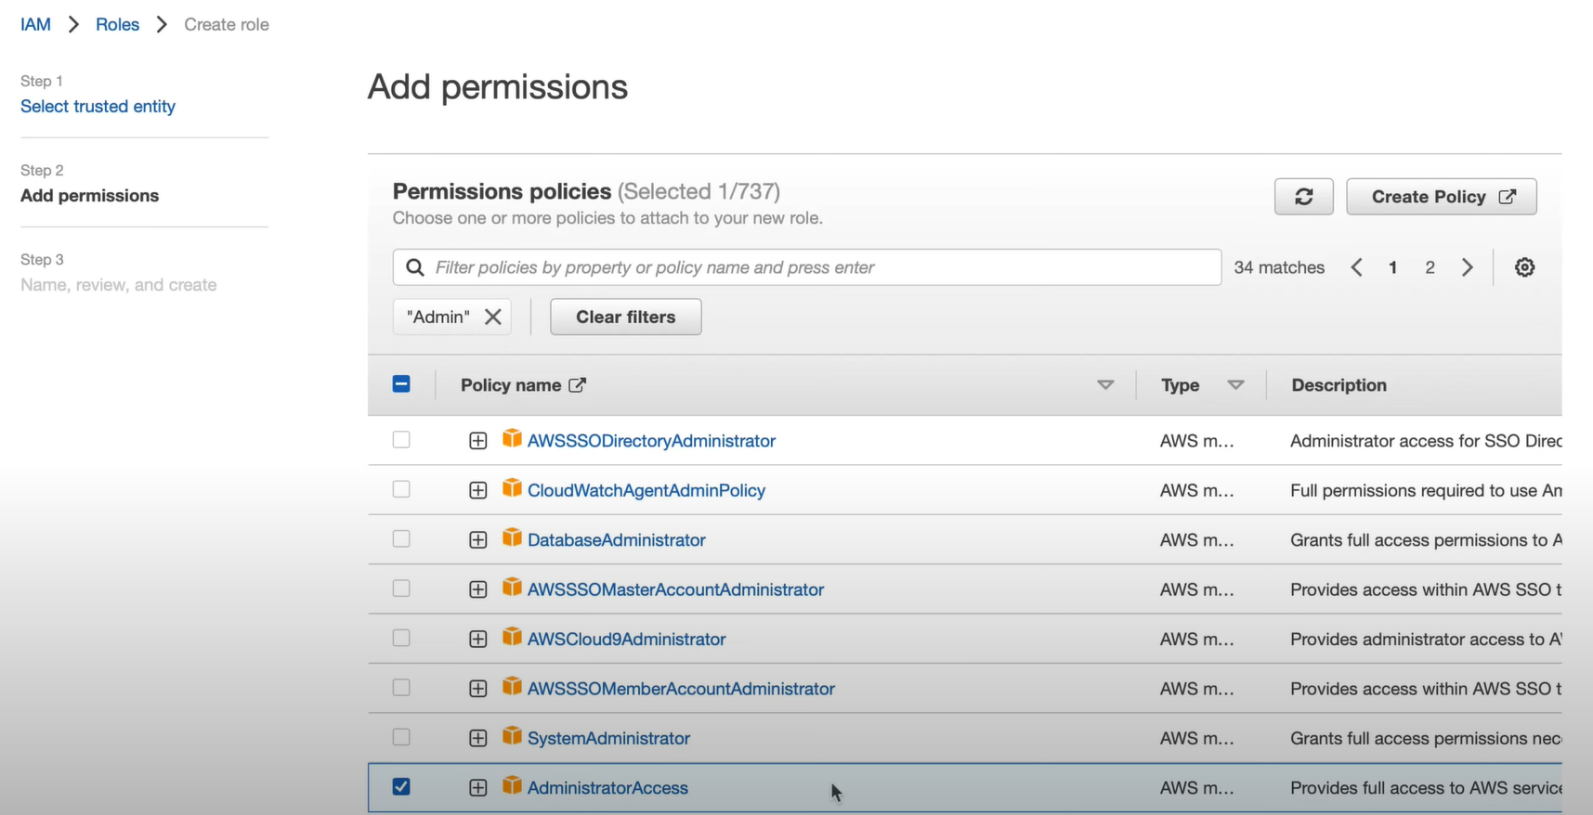
Task: Expand the CloudWatchAgentAdminPolicy row details
Action: coord(477,490)
